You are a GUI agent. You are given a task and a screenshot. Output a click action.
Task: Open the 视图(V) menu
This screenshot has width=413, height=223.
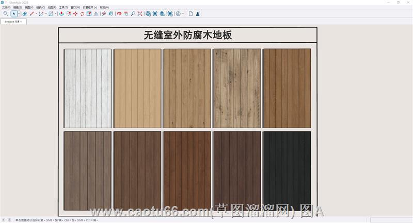coord(29,7)
